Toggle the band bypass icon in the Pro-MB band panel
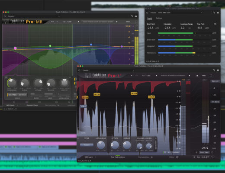225x173 pixels. pos(6,77)
